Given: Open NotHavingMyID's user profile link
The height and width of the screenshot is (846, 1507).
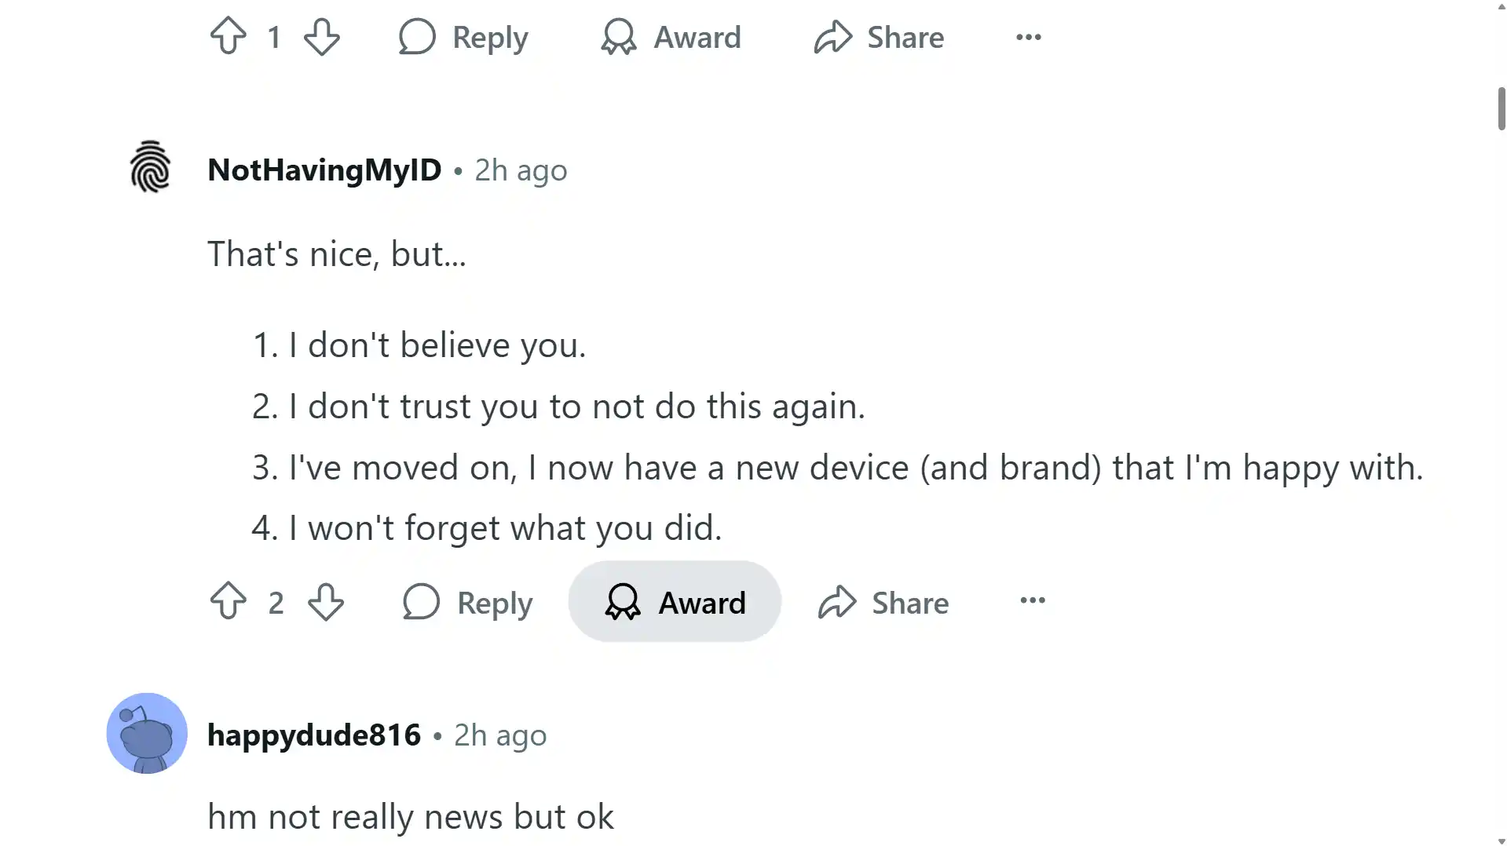Looking at the screenshot, I should coord(324,170).
